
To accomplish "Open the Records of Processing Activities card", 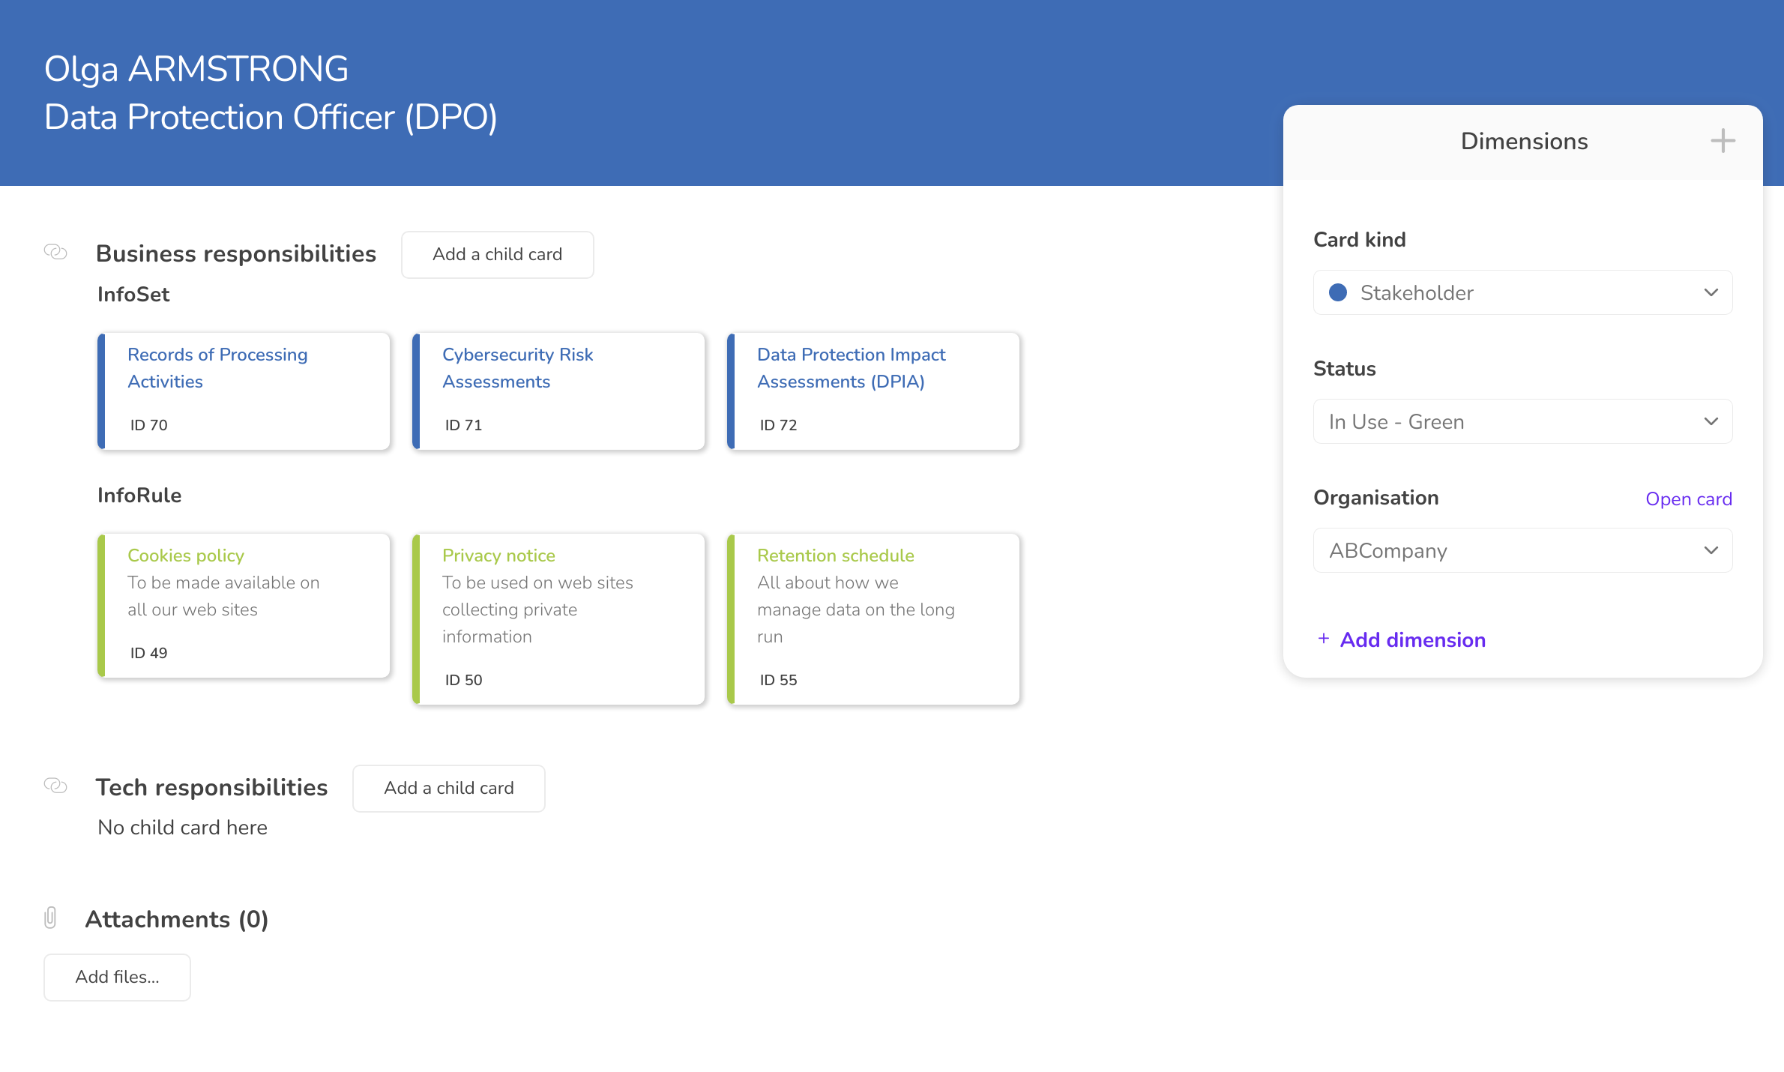I will point(244,390).
